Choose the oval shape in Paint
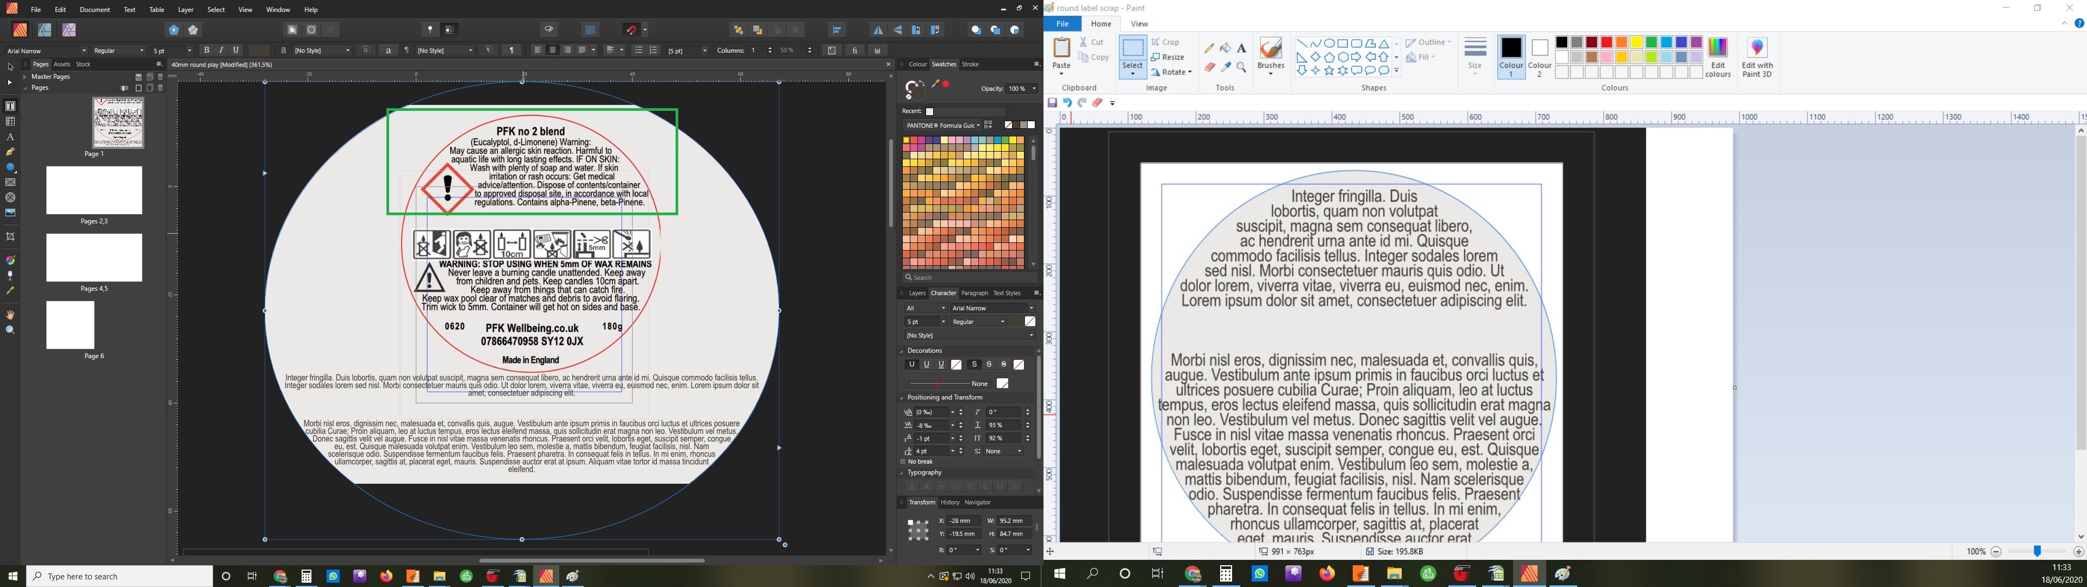This screenshot has width=2087, height=587. pos(1329,44)
